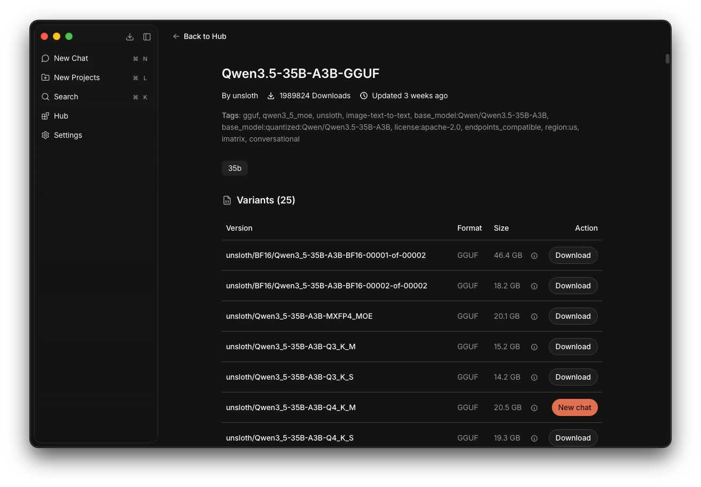This screenshot has height=487, width=701.
Task: Open the downloads icon in sidebar header
Action: coord(130,37)
